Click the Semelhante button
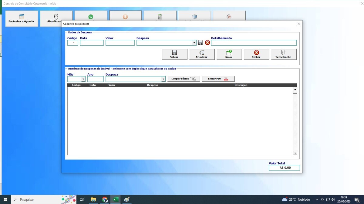364x204 pixels. coord(283,54)
